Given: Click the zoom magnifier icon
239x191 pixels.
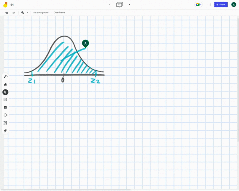Looking at the screenshot, I should coord(23,13).
